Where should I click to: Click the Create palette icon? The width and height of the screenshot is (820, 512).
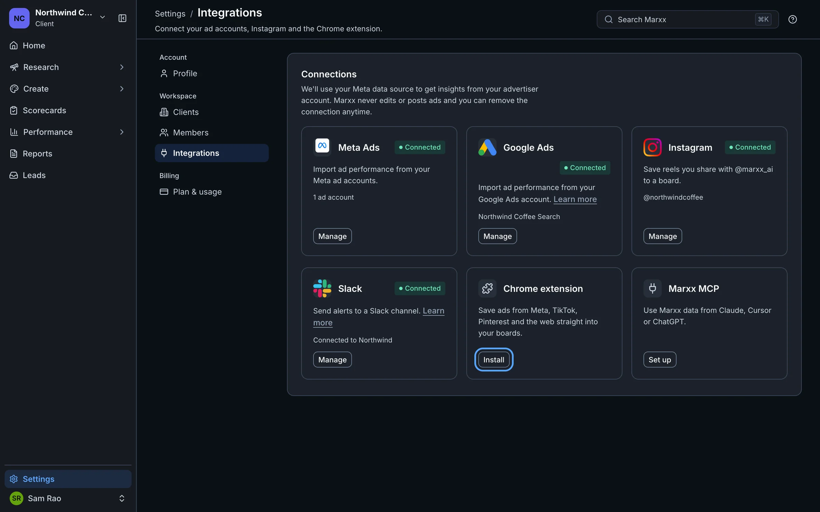coord(14,89)
